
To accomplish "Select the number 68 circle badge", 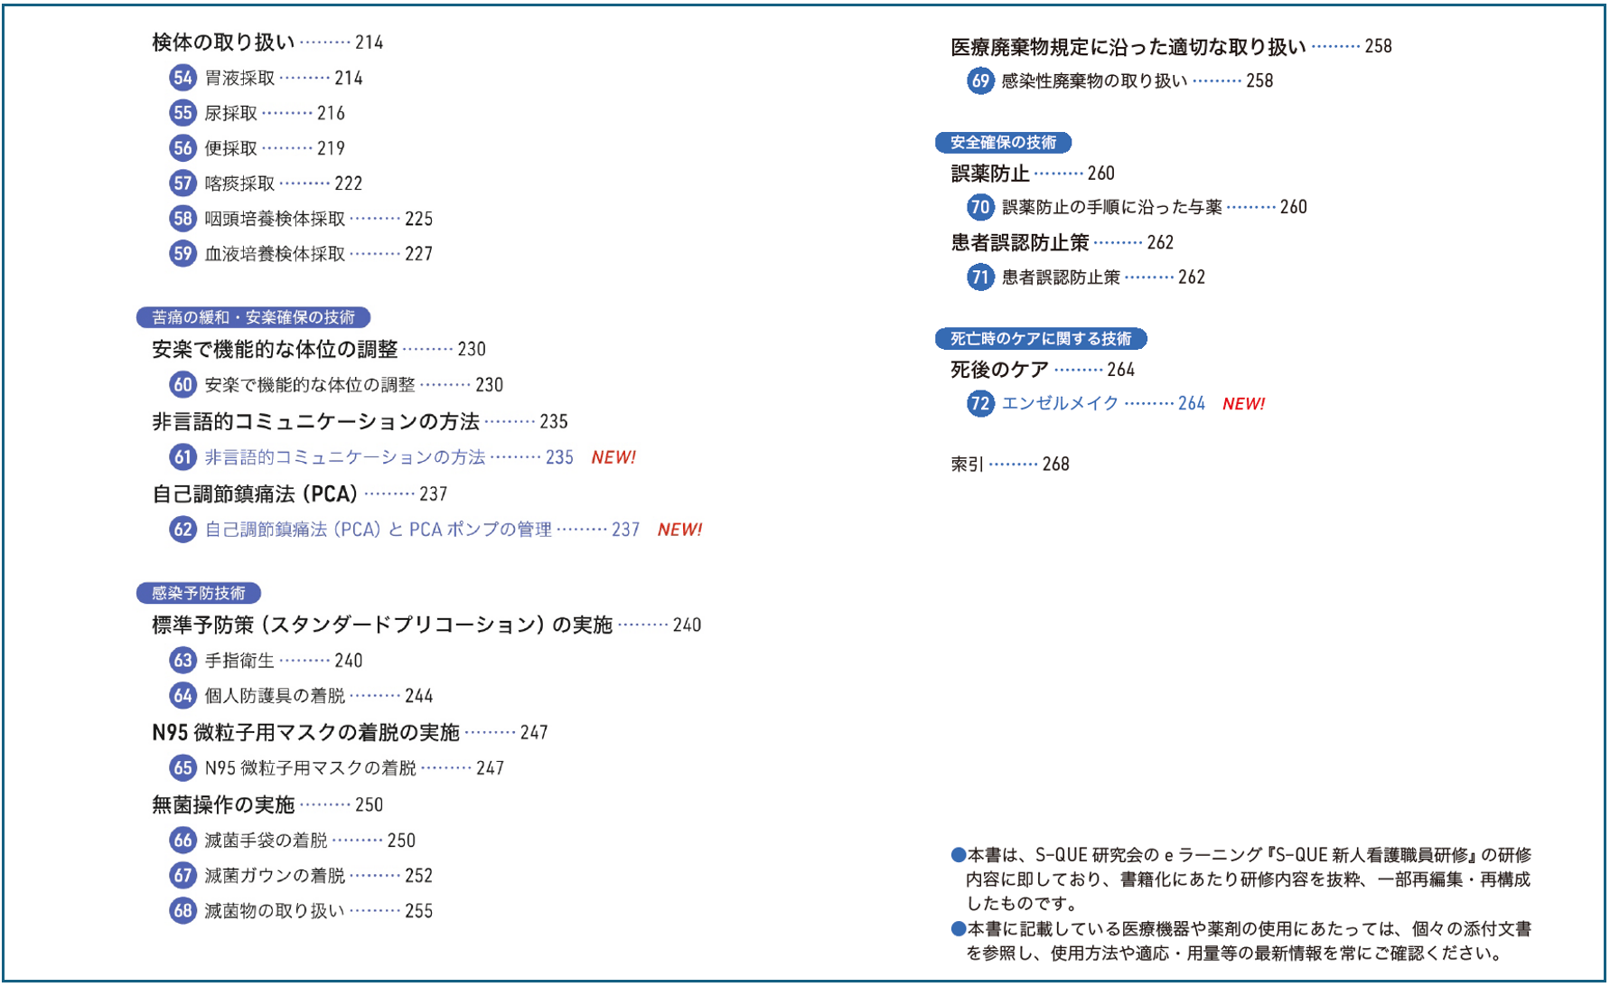I will point(183,911).
